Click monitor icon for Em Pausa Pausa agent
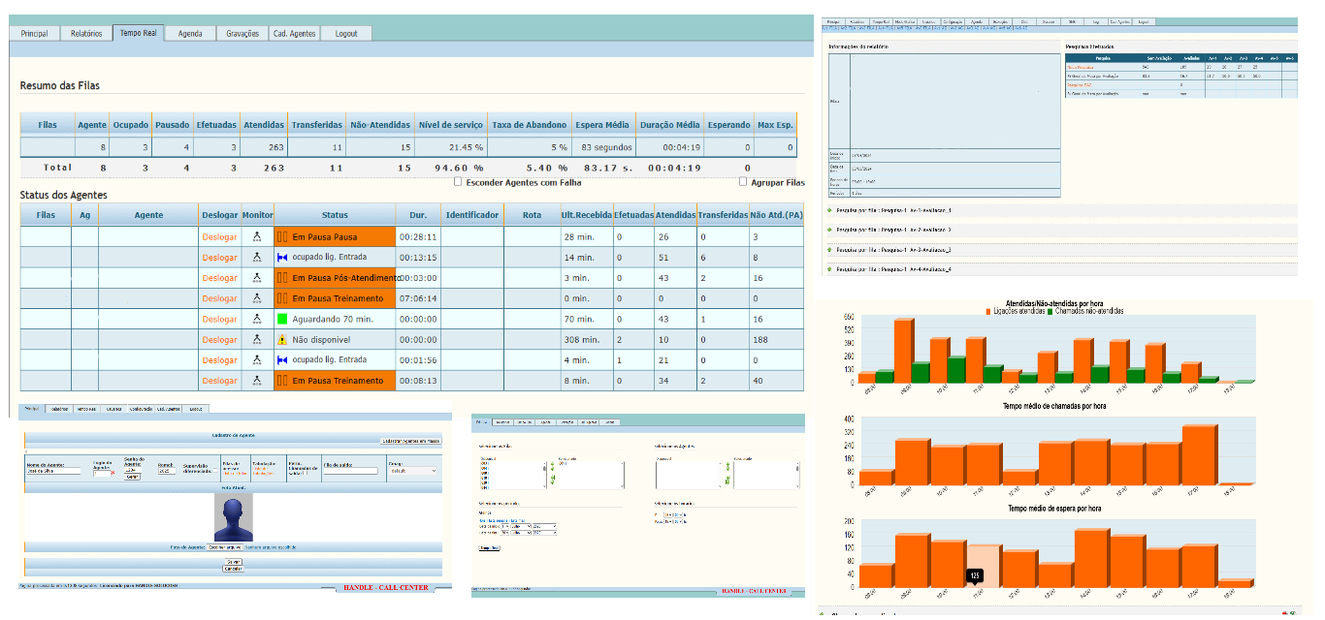Viewport: 1325px width, 620px height. click(x=257, y=237)
